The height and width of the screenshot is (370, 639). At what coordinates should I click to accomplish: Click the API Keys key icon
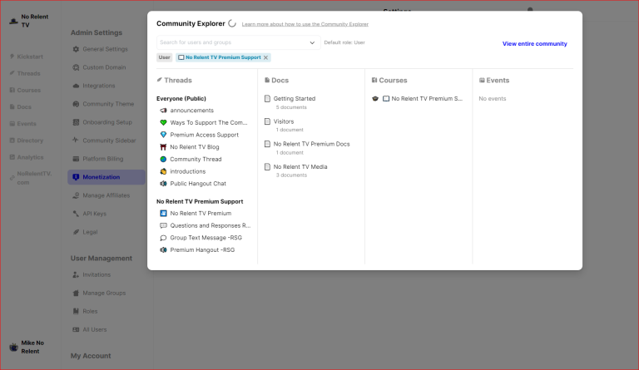pos(76,214)
